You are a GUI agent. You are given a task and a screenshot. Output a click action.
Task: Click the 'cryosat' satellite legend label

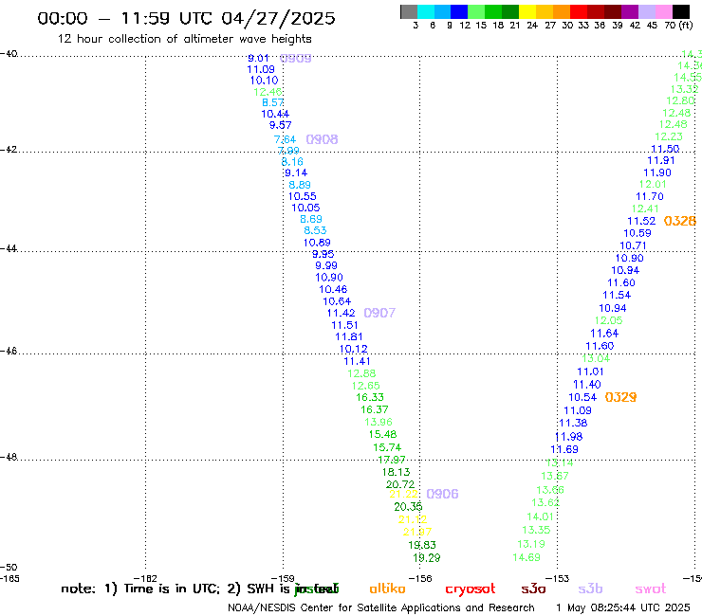tap(471, 589)
